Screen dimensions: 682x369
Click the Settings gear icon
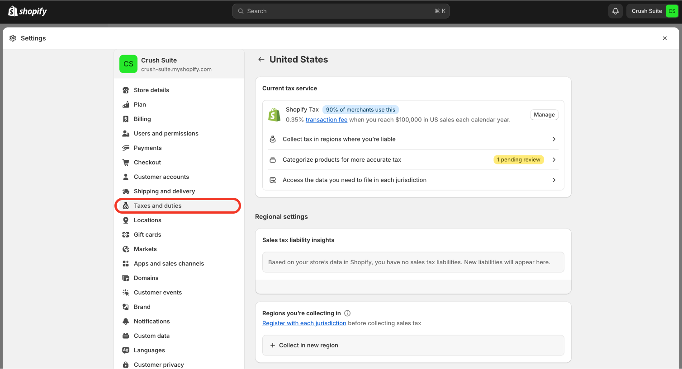13,38
